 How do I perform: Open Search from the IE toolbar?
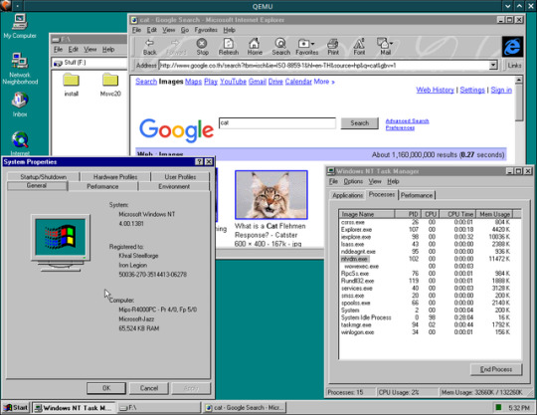pos(280,47)
